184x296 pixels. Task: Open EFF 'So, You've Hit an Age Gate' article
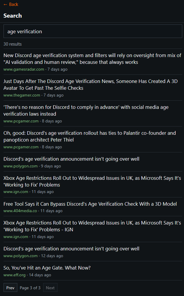47,268
